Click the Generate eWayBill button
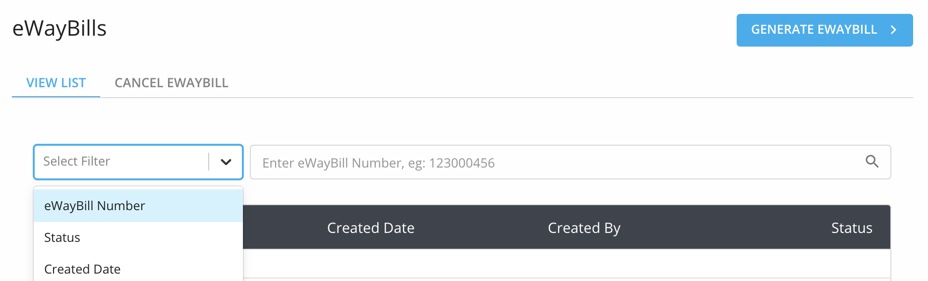Screen dimensions: 928x281 click(x=824, y=30)
